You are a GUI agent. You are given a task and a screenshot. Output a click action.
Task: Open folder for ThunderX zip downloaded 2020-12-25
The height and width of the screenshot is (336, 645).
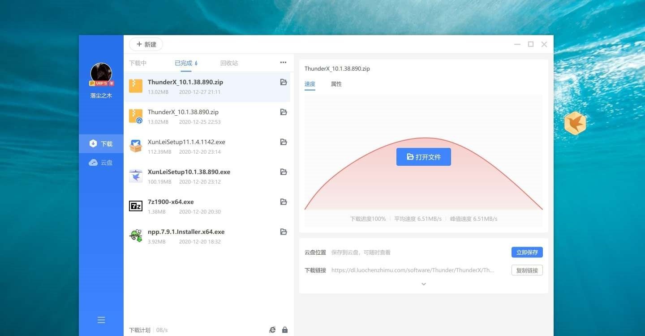click(x=284, y=112)
